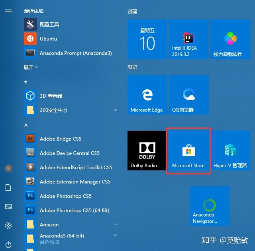Open the 强力卸载软件 tile
Viewport: 255px width, 251px height.
pyautogui.click(x=230, y=39)
